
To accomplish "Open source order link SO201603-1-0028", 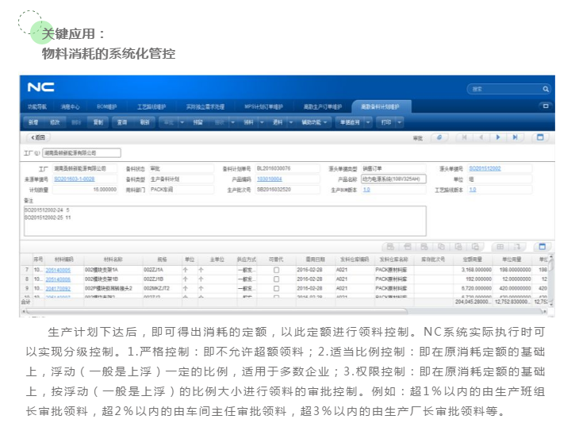I will tap(75, 179).
